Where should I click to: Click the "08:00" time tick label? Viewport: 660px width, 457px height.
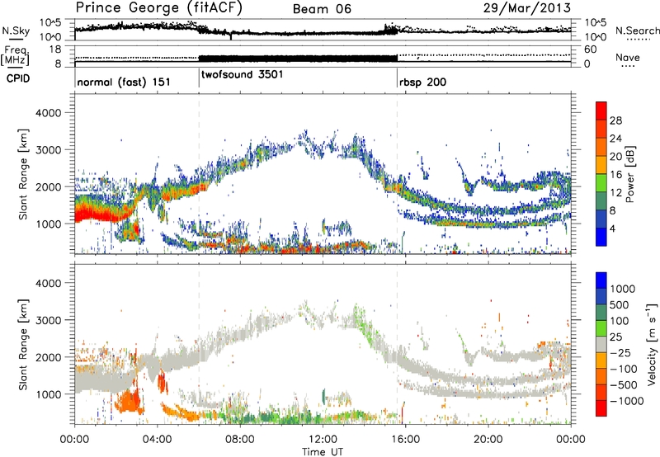(240, 440)
